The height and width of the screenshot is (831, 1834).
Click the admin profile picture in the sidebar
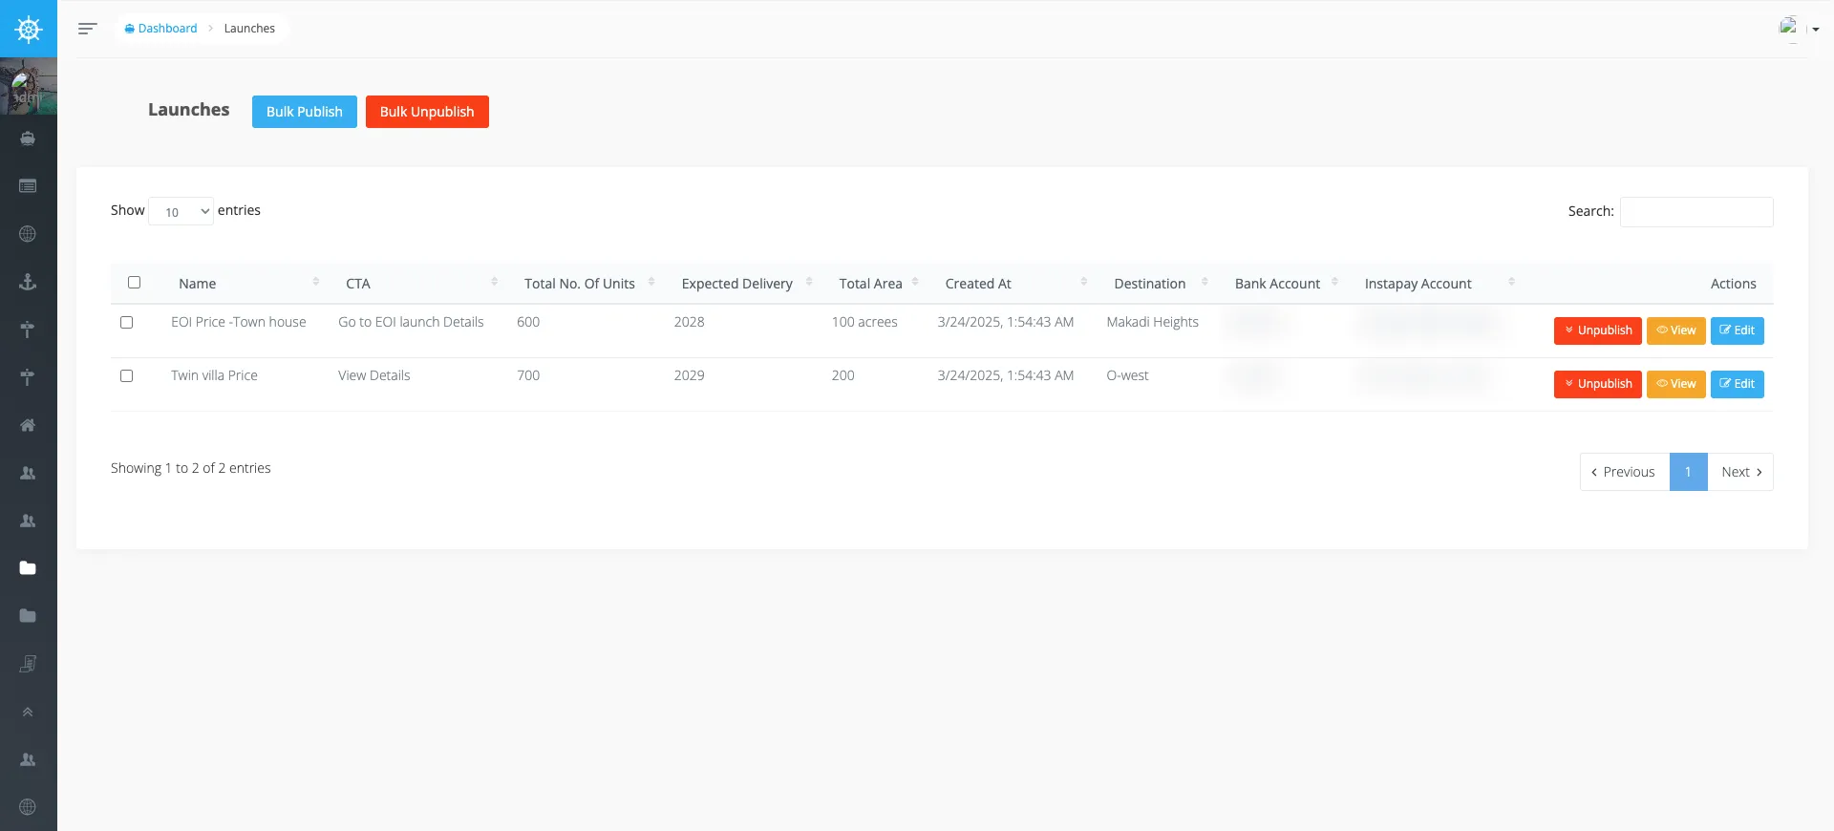click(x=29, y=86)
